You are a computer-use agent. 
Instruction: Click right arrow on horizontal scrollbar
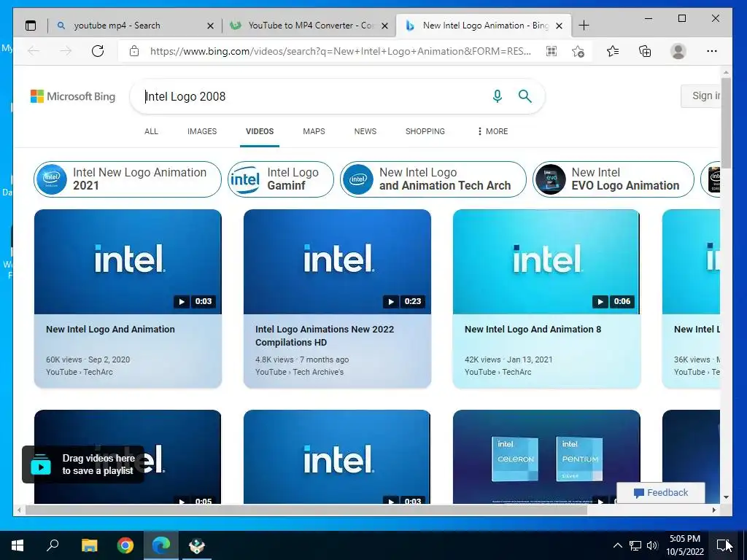pyautogui.click(x=713, y=510)
